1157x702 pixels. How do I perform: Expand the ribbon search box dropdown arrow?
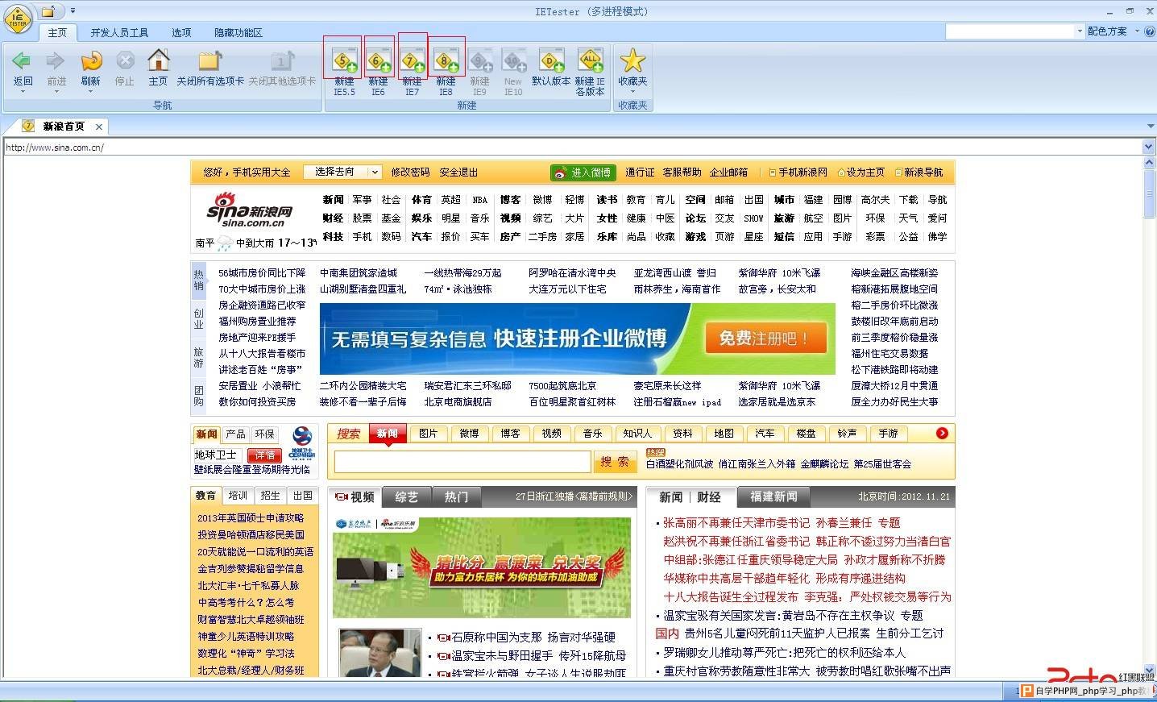pyautogui.click(x=1080, y=31)
